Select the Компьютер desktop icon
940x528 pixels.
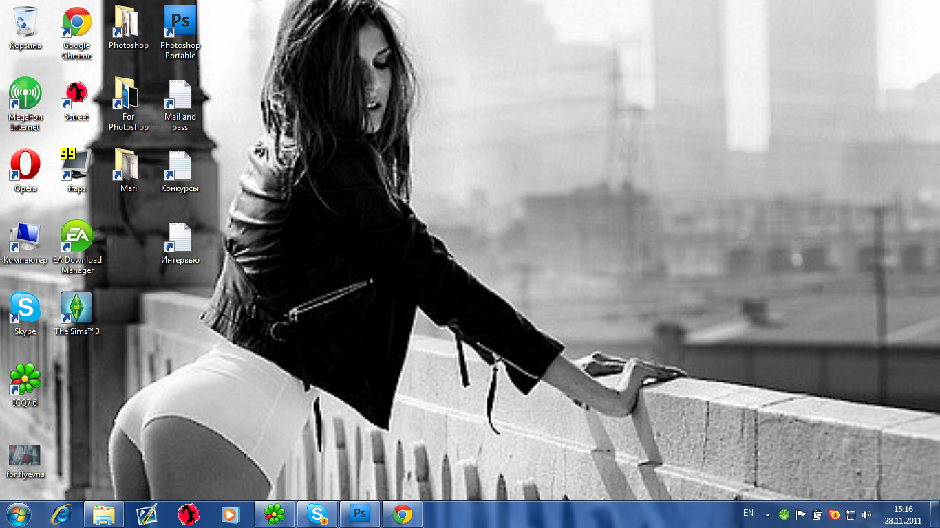25,243
